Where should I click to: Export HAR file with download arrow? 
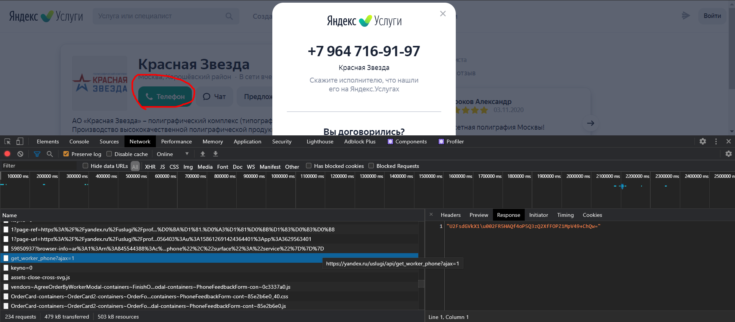pyautogui.click(x=216, y=154)
